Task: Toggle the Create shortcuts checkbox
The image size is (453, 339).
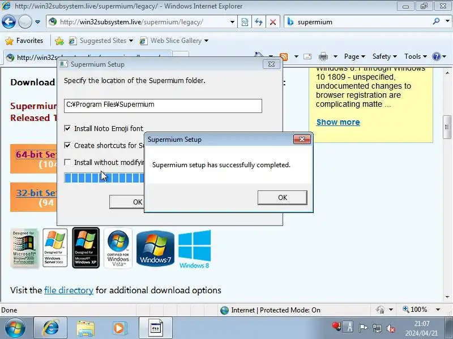Action: (x=67, y=145)
